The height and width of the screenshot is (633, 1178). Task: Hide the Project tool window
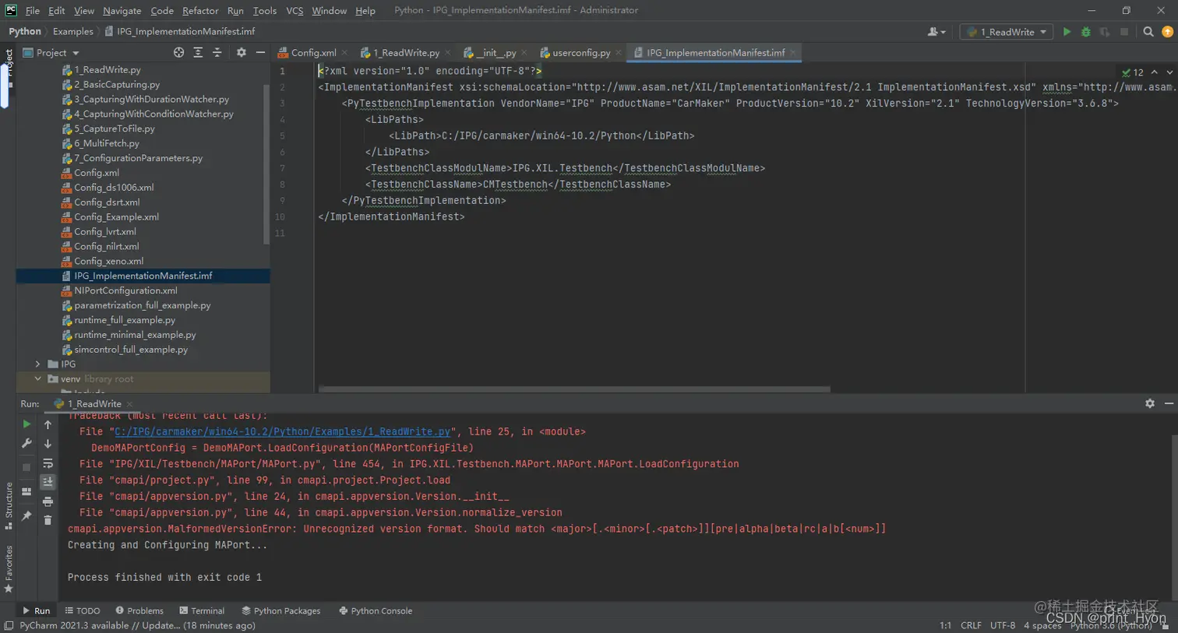tap(260, 52)
